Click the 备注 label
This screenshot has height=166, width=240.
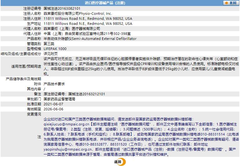(x=38, y=94)
